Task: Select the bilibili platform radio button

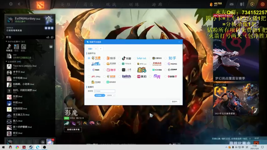Action: tap(135, 58)
